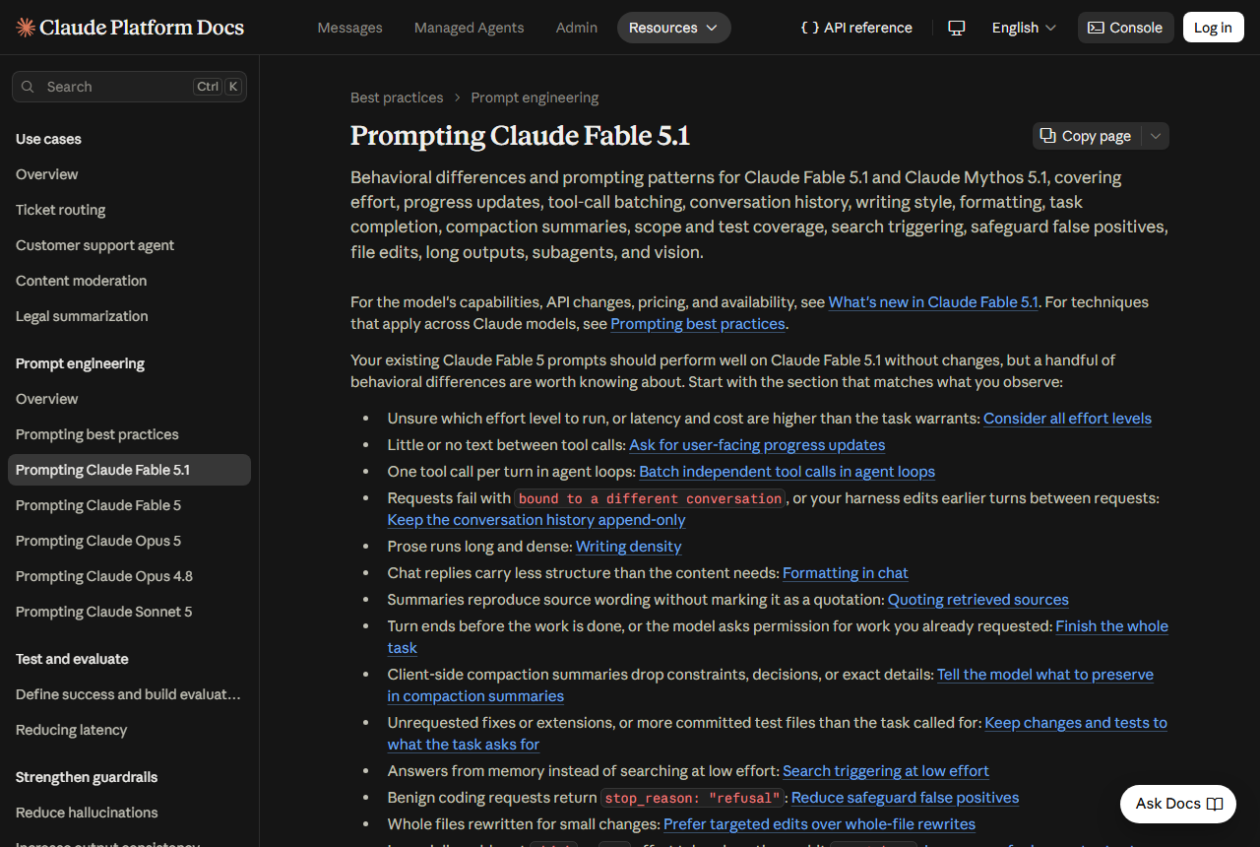Screen dimensions: 1260x847
Task: Open Prompting best practices sidebar item
Action: (96, 434)
